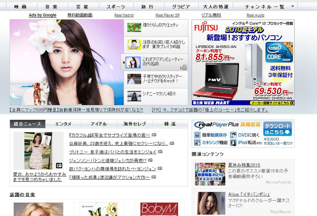Select シドニーマラソン紹介 thumbnail
317x216 pixels.
[x=134, y=96]
